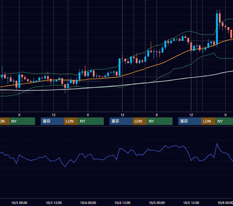The width and height of the screenshot is (233, 206).
Task: Click the 東京 session block above 10/3 12:00
Action: pos(52,121)
